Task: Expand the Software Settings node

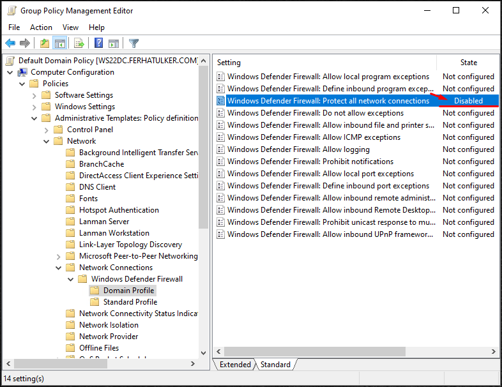Action: 34,95
